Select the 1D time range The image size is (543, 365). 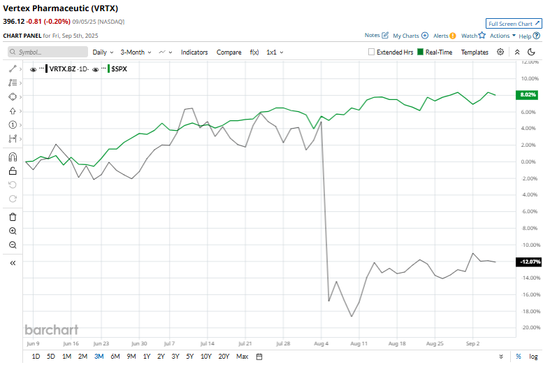pyautogui.click(x=36, y=357)
